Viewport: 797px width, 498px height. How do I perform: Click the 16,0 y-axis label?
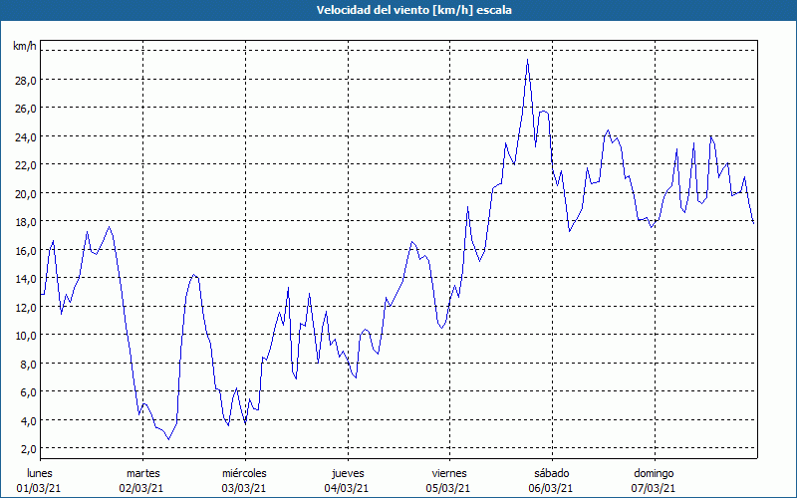(x=26, y=250)
